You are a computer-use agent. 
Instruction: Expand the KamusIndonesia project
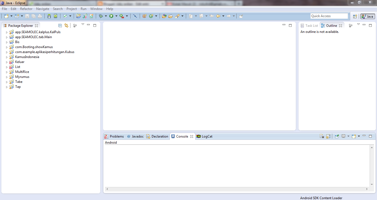click(x=7, y=57)
